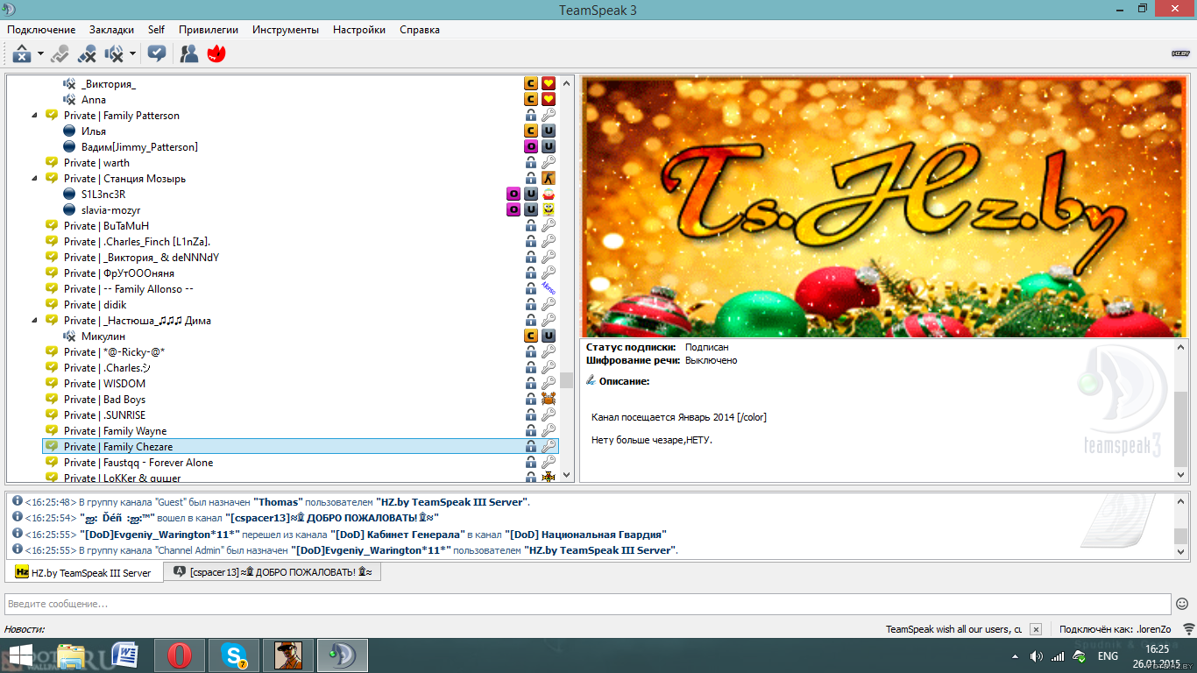1197x673 pixels.
Task: Click the avatar icon on S1L3nc3R row
Action: pyautogui.click(x=549, y=195)
